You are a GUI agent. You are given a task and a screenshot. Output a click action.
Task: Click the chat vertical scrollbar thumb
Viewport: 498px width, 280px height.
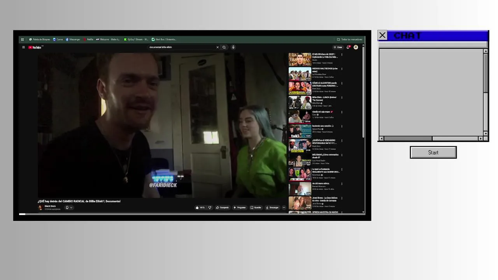tap(486, 73)
